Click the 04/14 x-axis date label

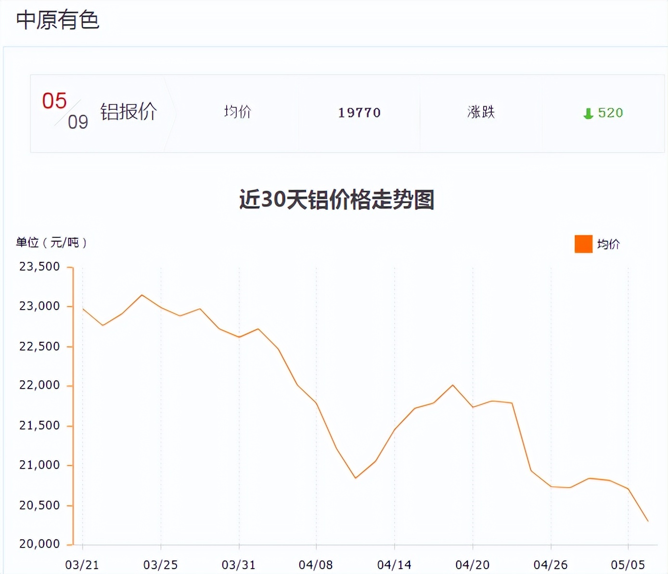coord(394,565)
